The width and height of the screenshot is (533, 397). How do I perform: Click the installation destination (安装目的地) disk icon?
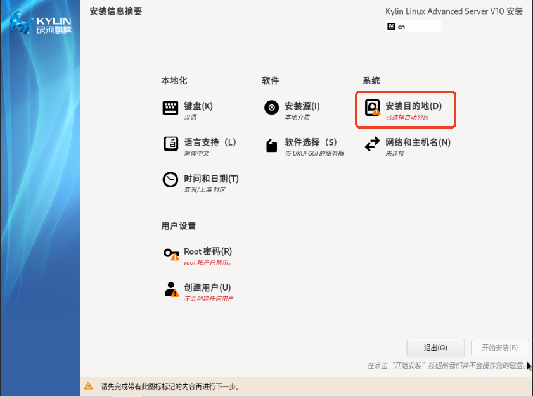372,108
